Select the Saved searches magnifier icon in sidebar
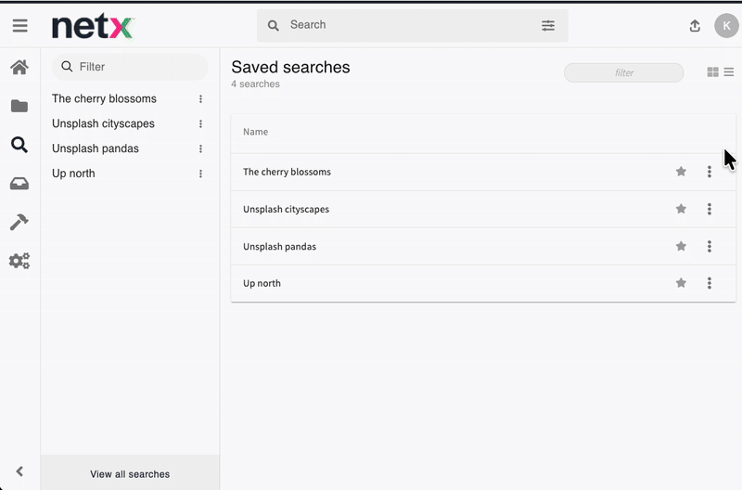Image resolution: width=742 pixels, height=490 pixels. [19, 145]
